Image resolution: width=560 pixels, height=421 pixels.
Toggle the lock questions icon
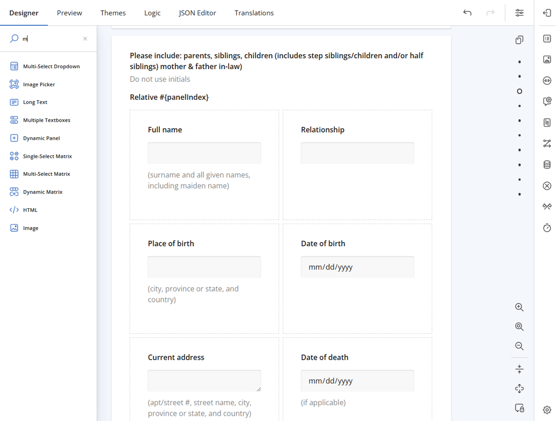(519, 408)
